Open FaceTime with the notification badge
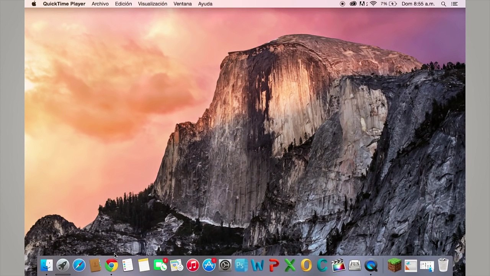Image resolution: width=490 pixels, height=276 pixels. (160, 265)
